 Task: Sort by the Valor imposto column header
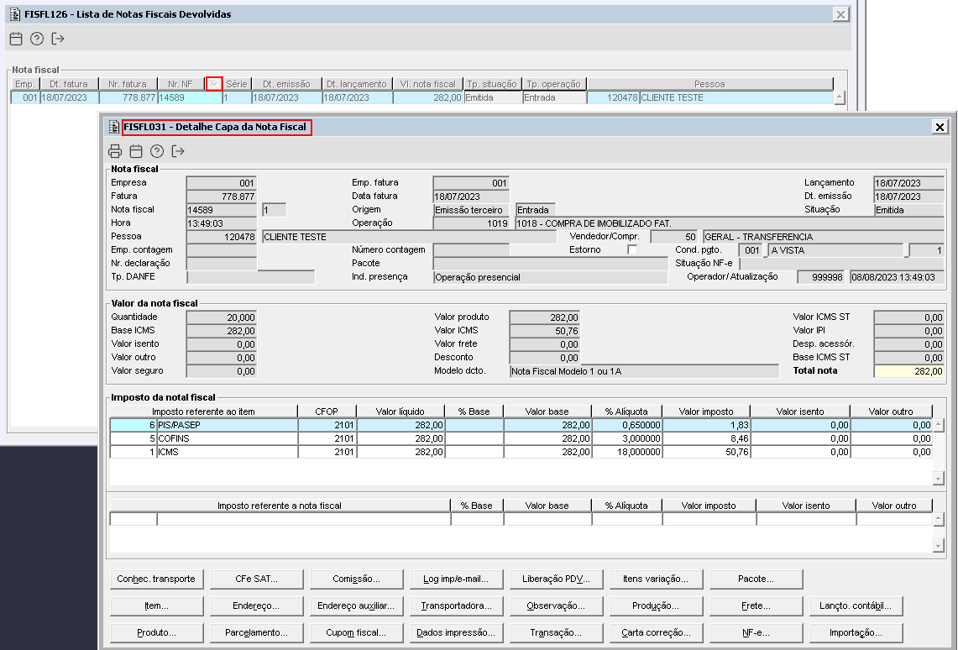coord(706,411)
